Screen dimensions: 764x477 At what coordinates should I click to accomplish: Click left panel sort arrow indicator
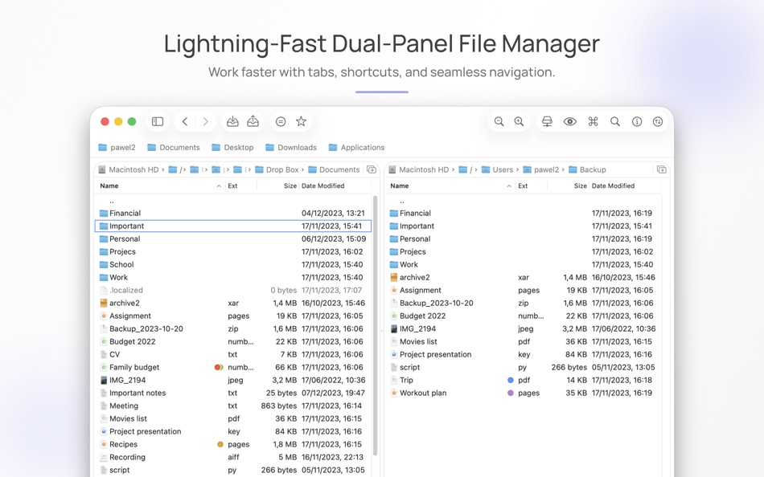[219, 186]
